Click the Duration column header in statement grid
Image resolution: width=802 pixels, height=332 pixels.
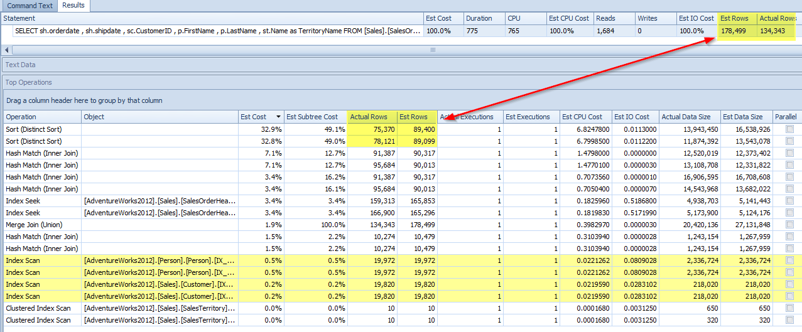[x=485, y=18]
